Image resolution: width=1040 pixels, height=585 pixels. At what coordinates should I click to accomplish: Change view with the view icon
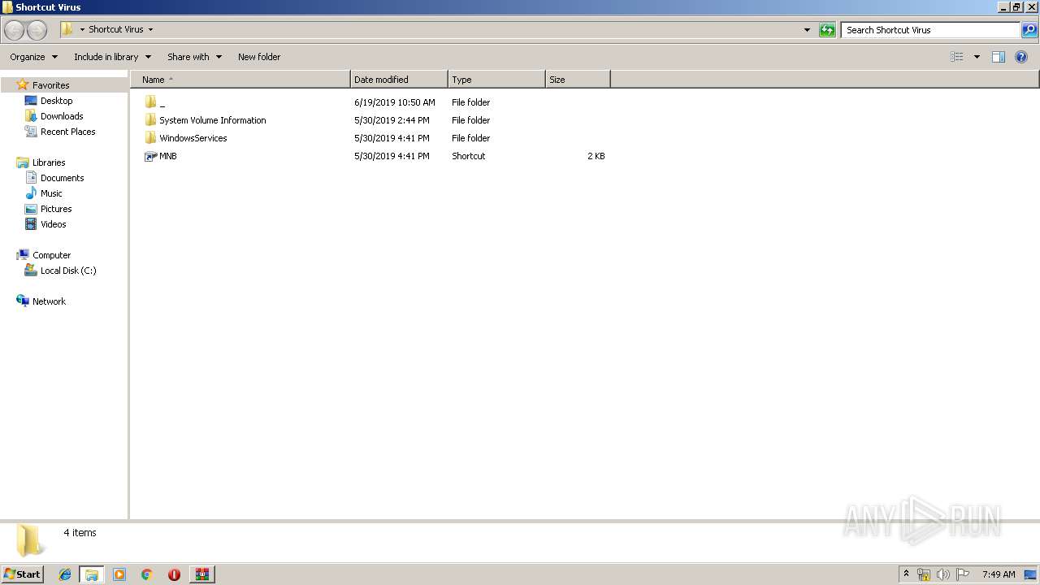point(957,57)
